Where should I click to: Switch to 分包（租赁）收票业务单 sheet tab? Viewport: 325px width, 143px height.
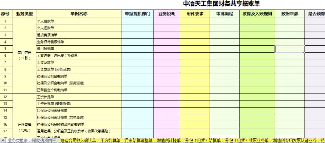click(246, 141)
